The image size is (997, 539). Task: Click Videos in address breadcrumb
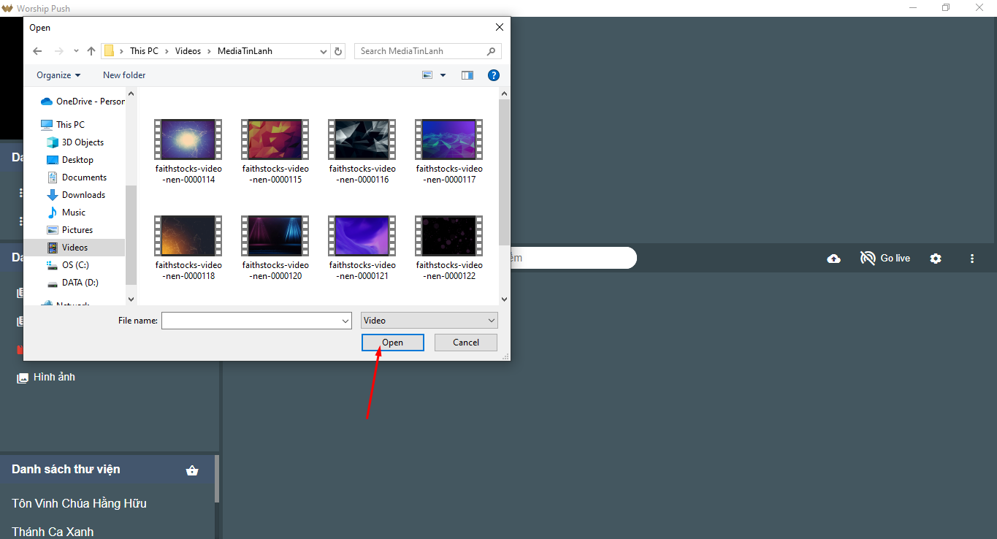coord(188,51)
